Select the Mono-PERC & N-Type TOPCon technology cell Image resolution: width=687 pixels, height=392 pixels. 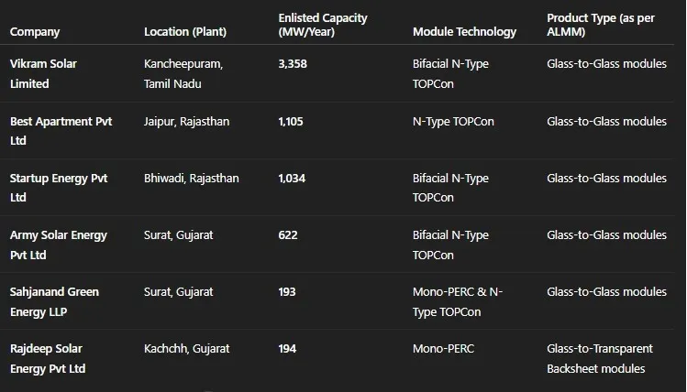[458, 301]
